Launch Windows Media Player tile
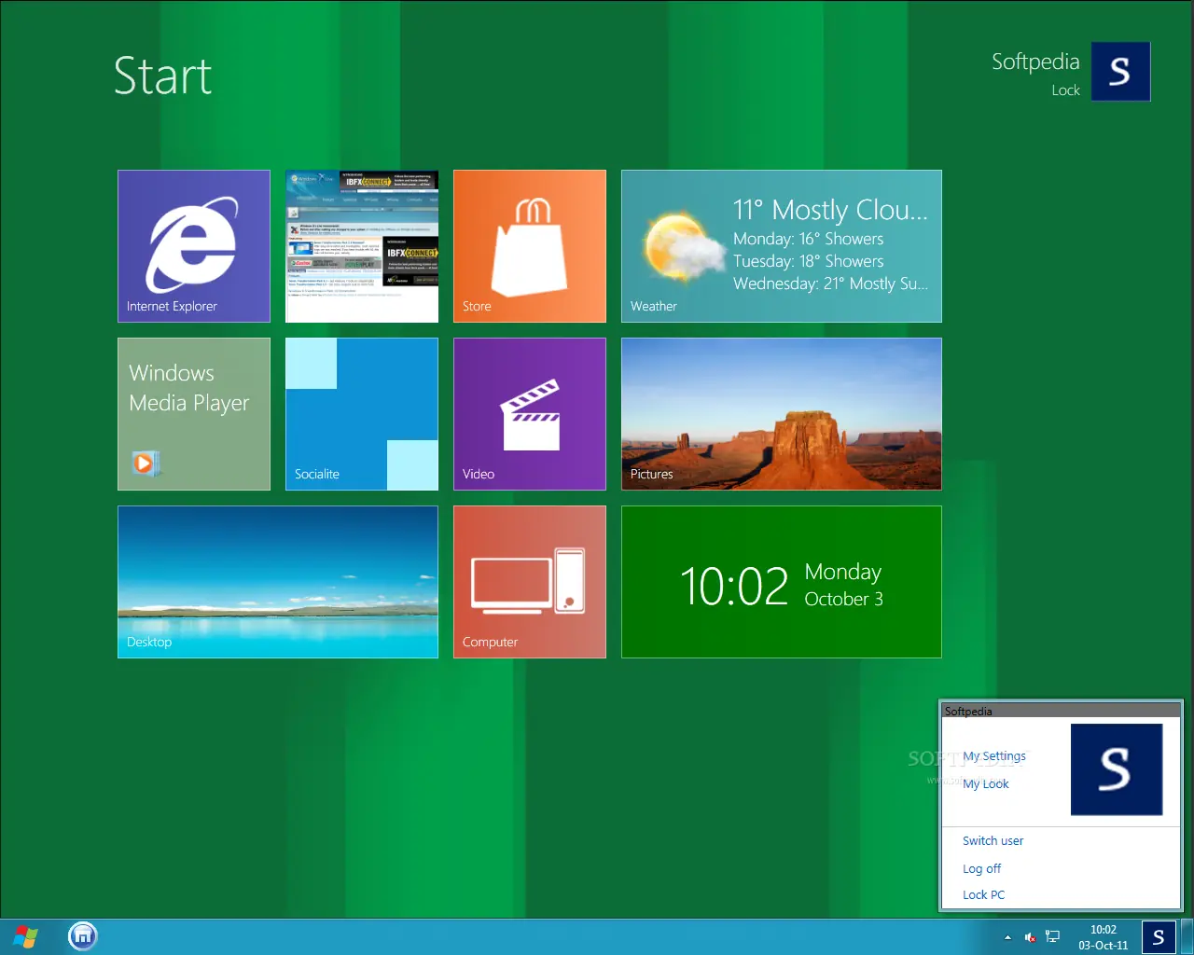Screen dimensions: 1194x955 (194, 414)
